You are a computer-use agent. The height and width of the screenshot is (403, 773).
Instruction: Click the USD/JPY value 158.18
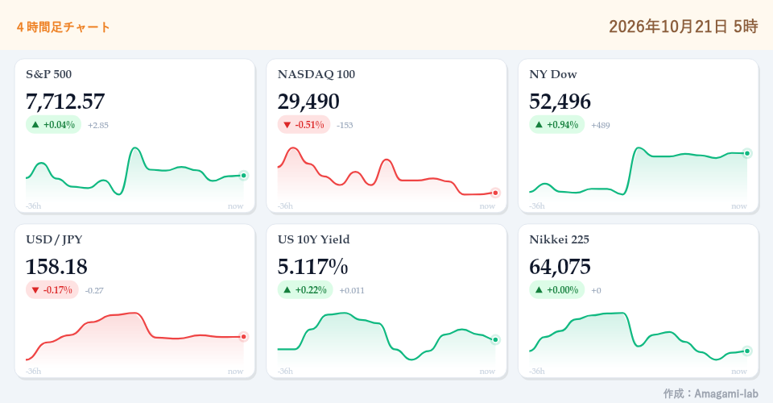pyautogui.click(x=56, y=267)
